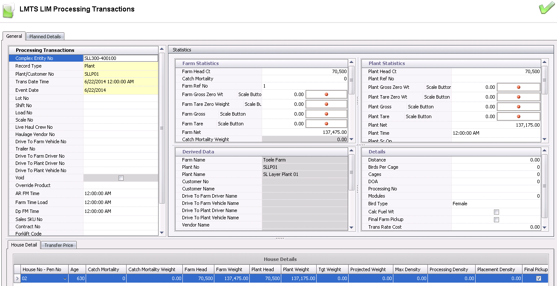Click Farm Tare Zero Weight scale indicator
The height and width of the screenshot is (286, 557).
click(x=326, y=104)
